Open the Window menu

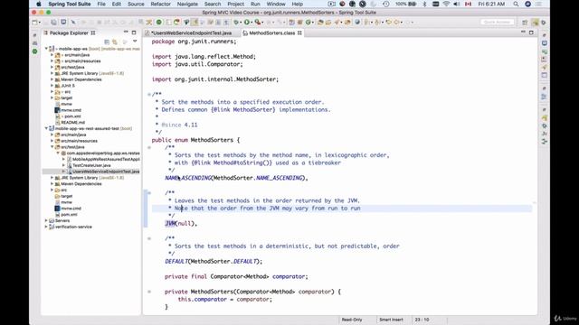[x=276, y=4]
